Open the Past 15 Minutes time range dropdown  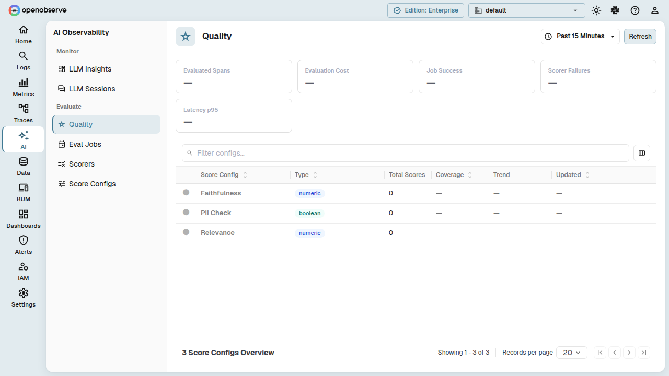[580, 37]
